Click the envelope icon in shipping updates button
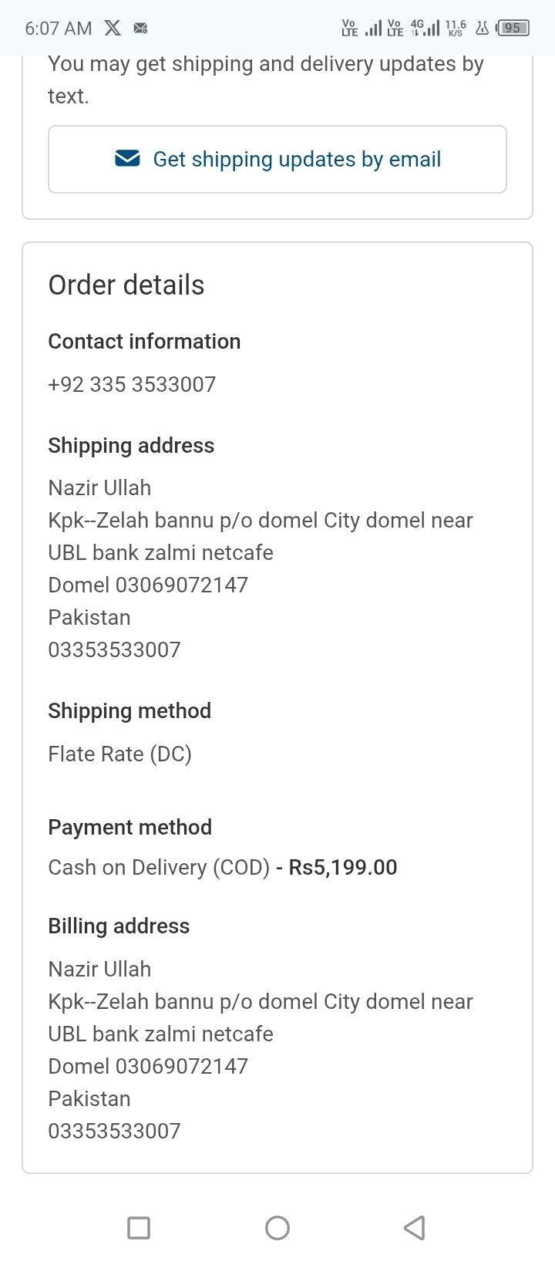The width and height of the screenshot is (555, 1265). point(127,159)
